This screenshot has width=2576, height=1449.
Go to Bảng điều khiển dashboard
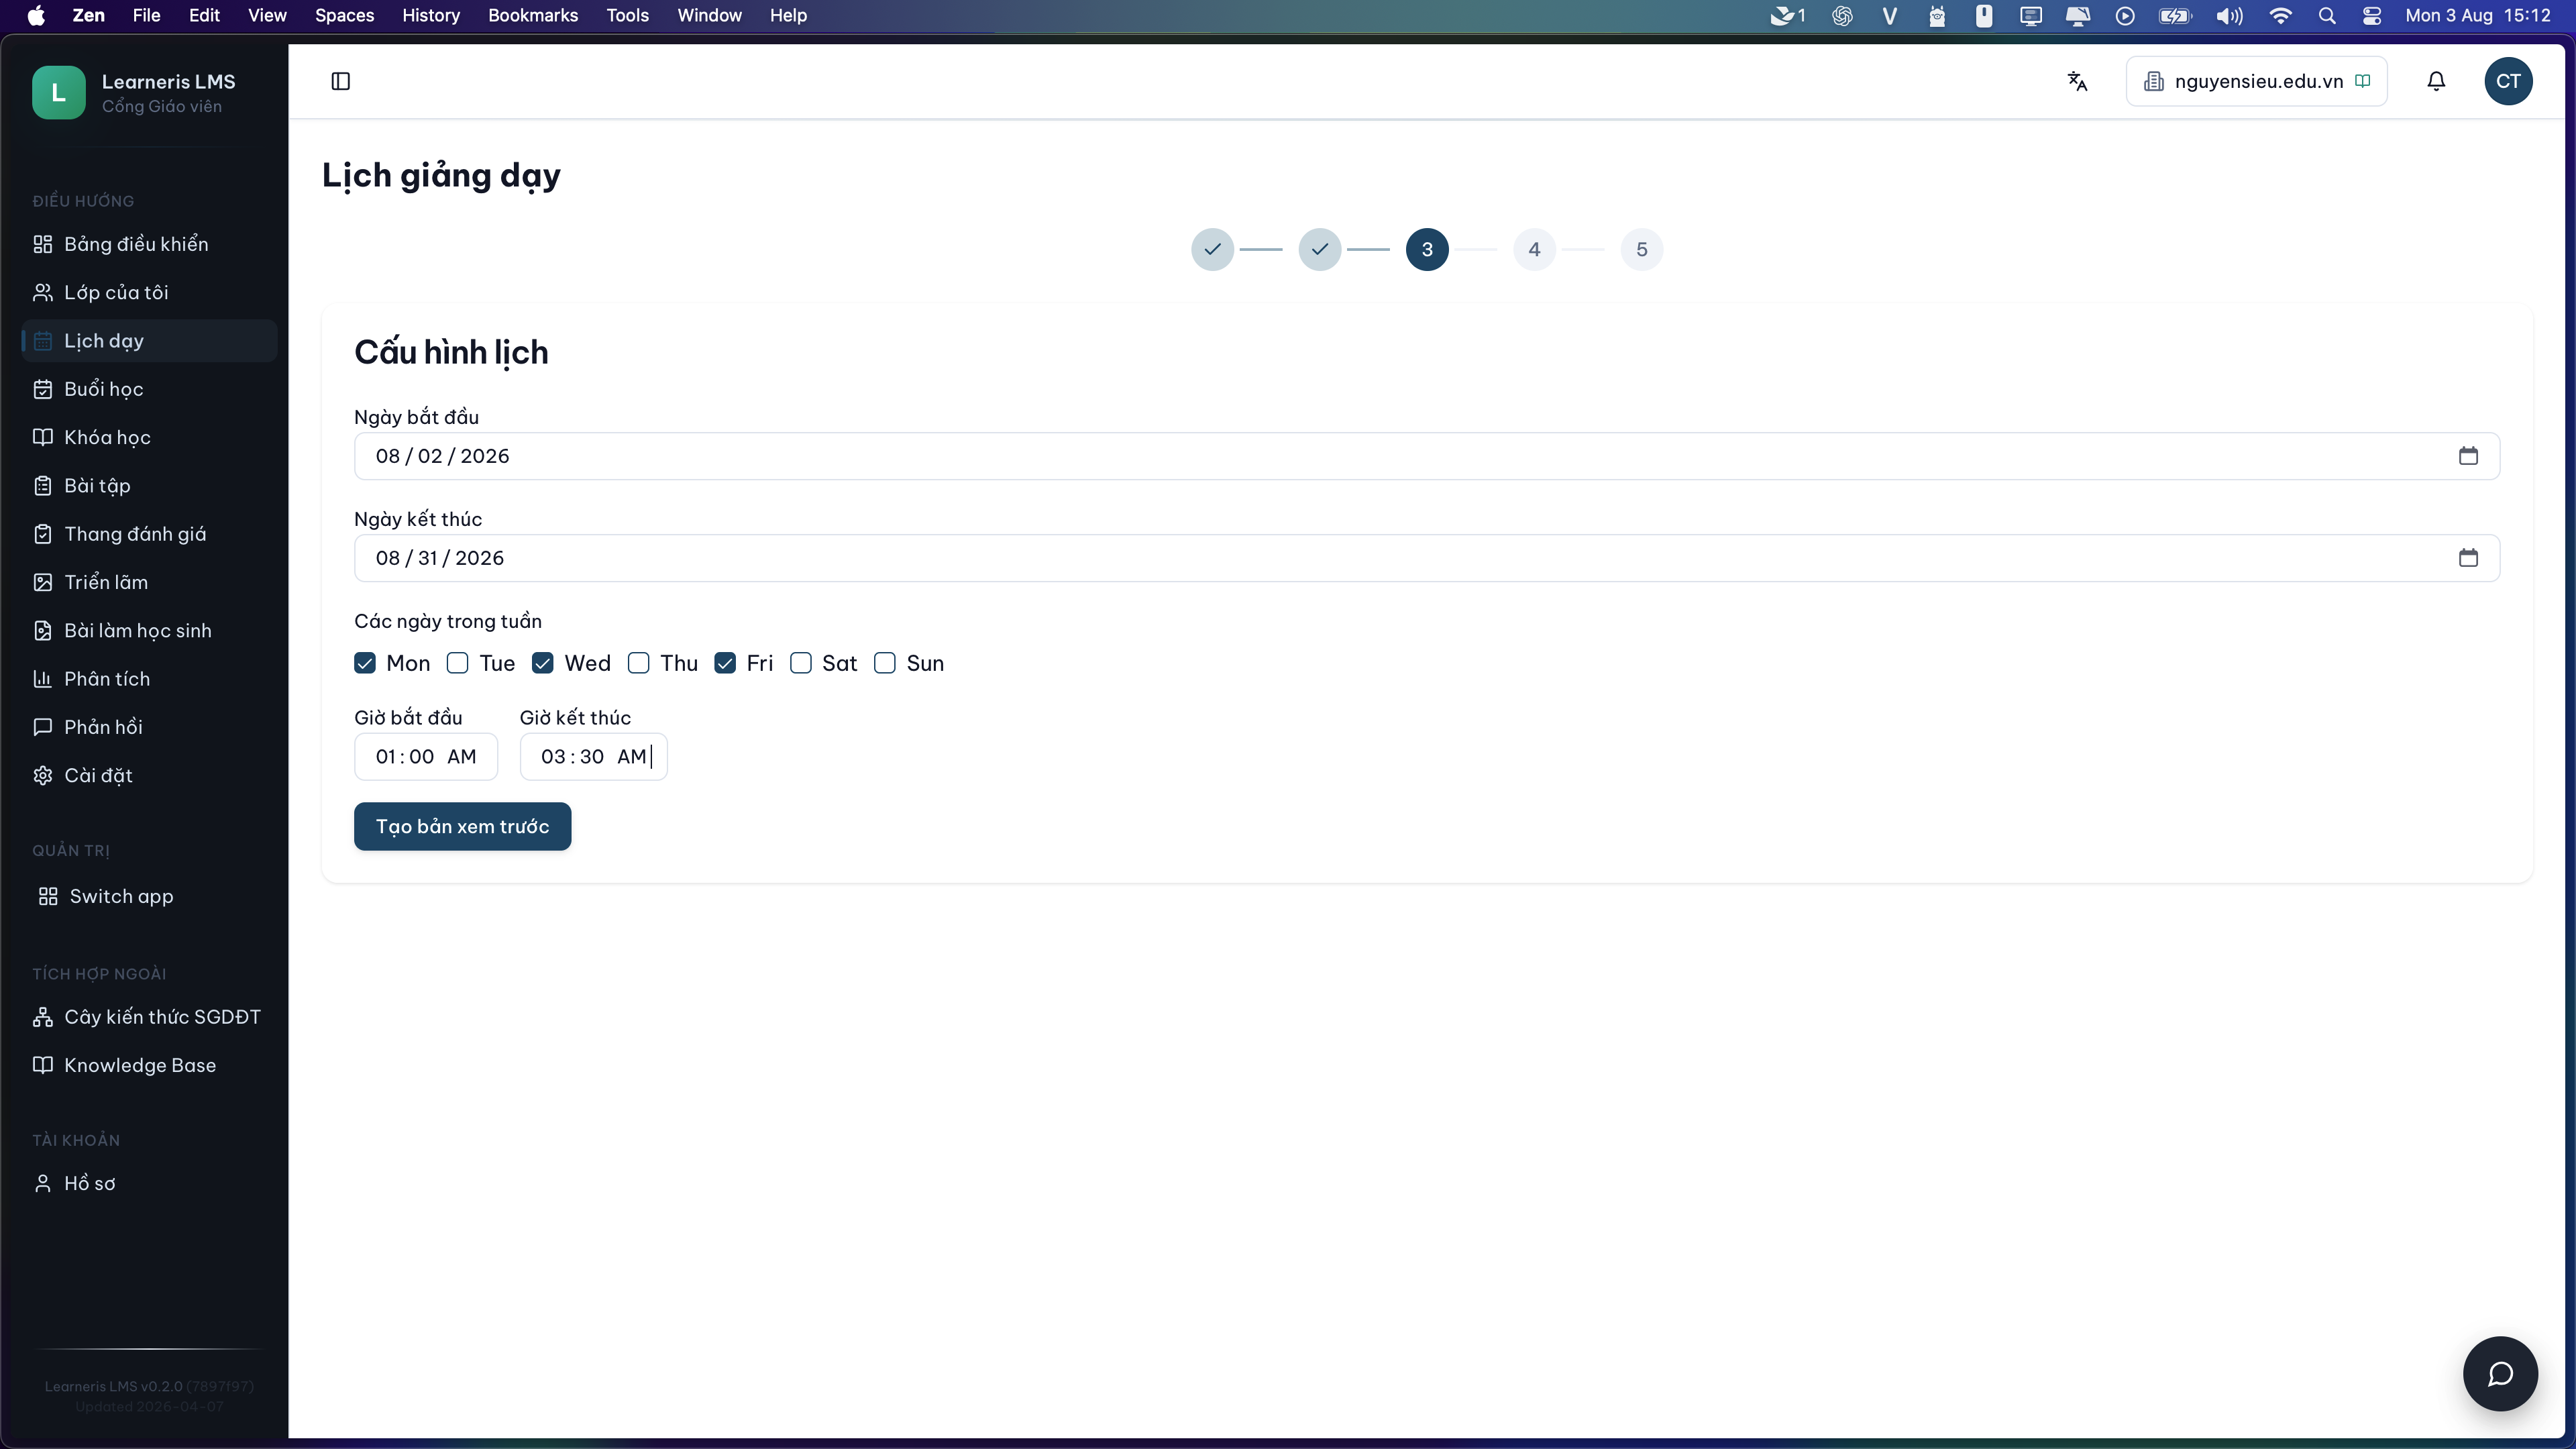pyautogui.click(x=149, y=244)
